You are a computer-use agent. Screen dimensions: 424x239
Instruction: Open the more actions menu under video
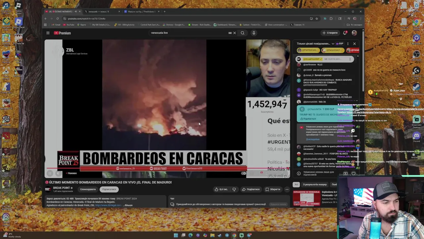click(x=287, y=189)
